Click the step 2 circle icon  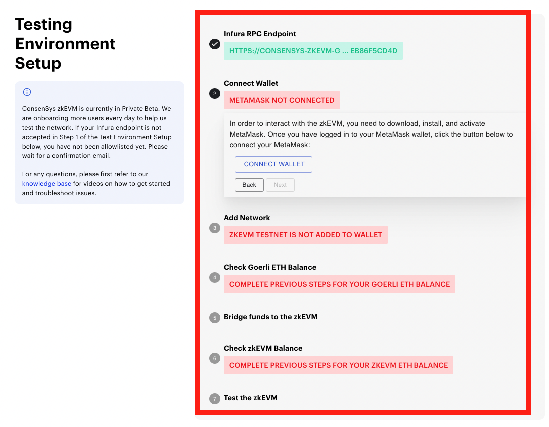214,94
